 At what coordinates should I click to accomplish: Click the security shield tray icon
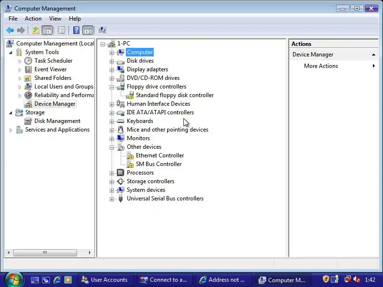326,279
